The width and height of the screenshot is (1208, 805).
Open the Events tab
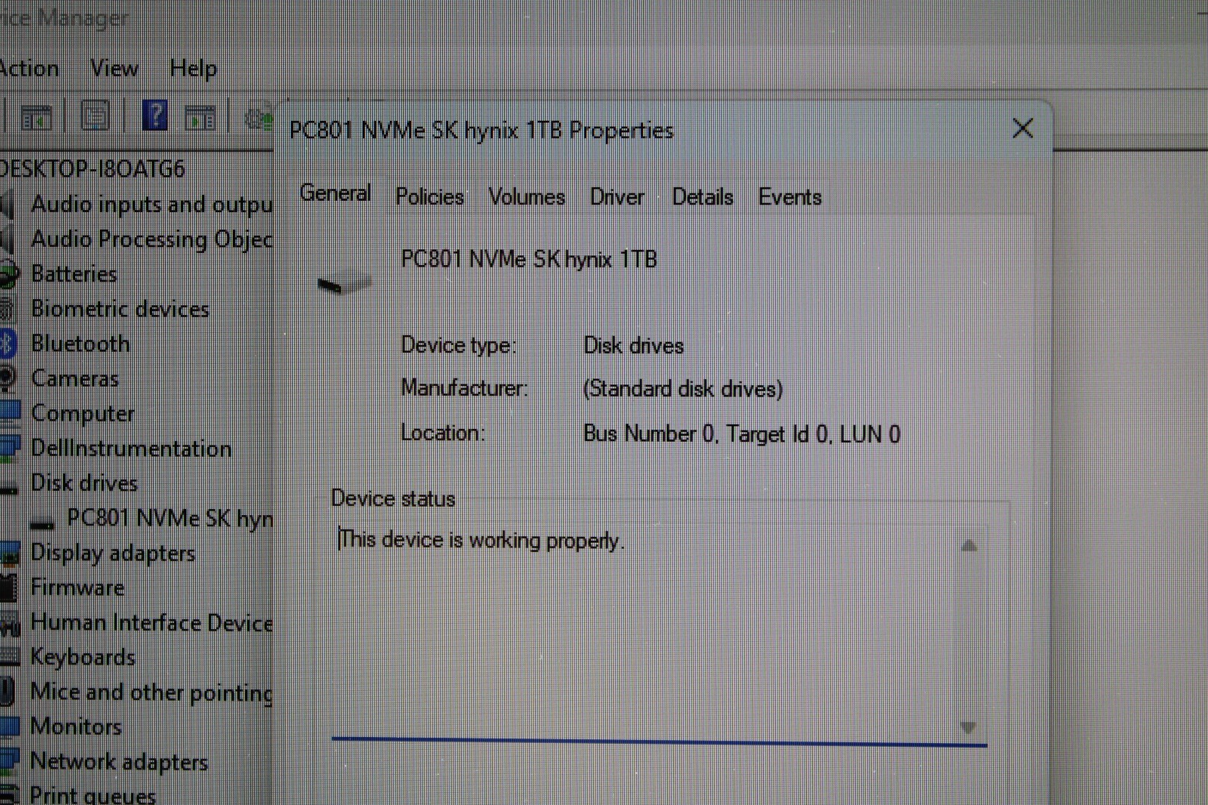pos(790,197)
